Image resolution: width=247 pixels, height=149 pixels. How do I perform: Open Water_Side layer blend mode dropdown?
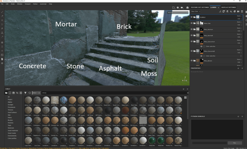239,22
